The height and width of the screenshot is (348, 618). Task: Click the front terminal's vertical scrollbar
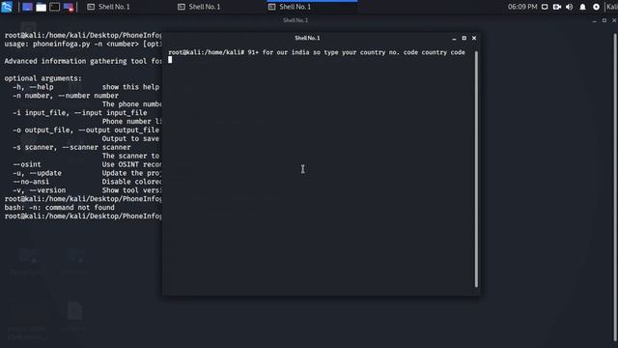[476, 169]
